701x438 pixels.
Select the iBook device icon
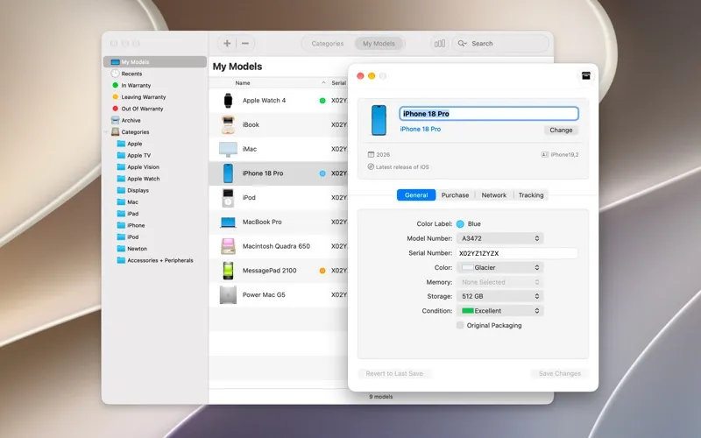coord(228,124)
